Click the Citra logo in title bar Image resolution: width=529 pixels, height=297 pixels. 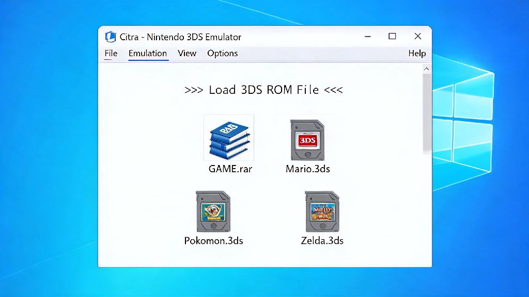tap(111, 37)
